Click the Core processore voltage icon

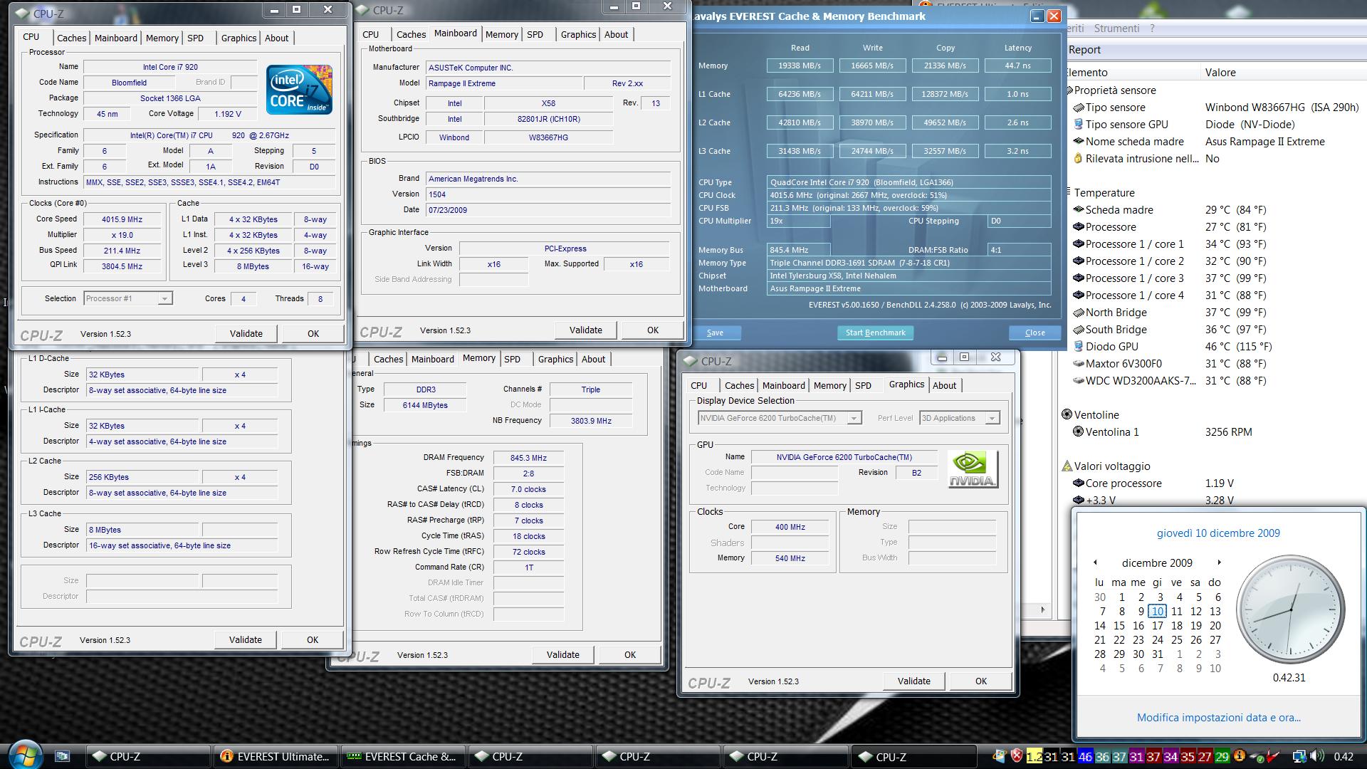pos(1079,483)
